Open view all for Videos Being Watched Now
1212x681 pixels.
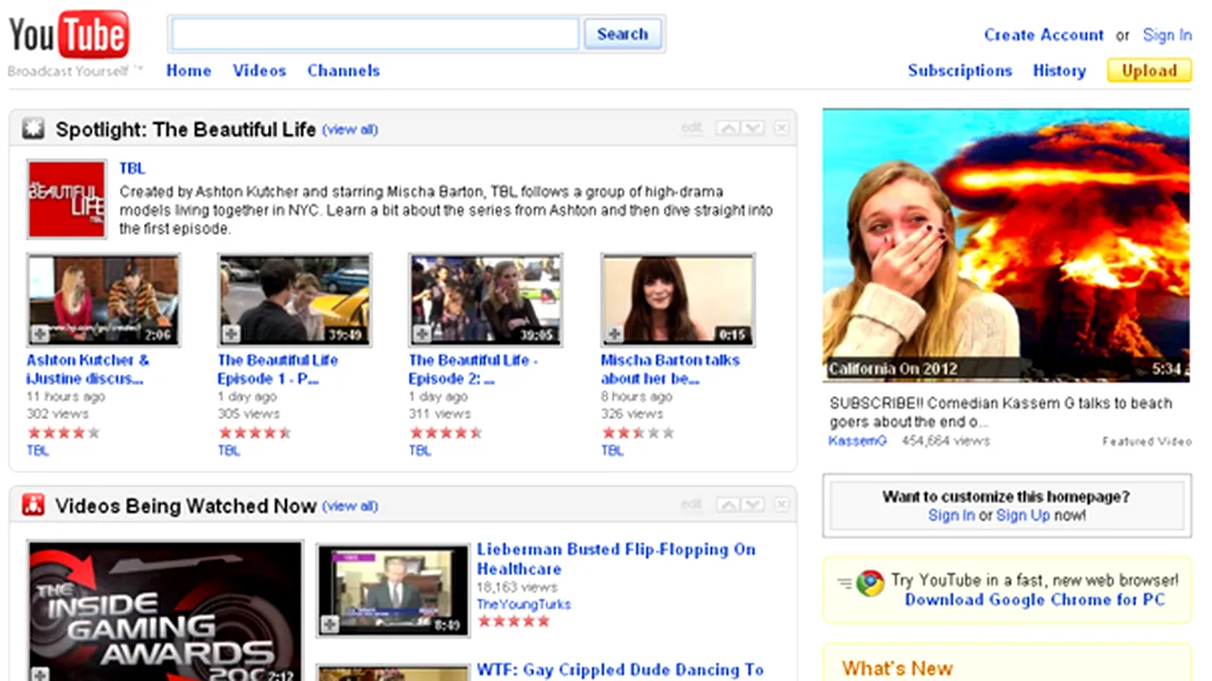pos(350,506)
